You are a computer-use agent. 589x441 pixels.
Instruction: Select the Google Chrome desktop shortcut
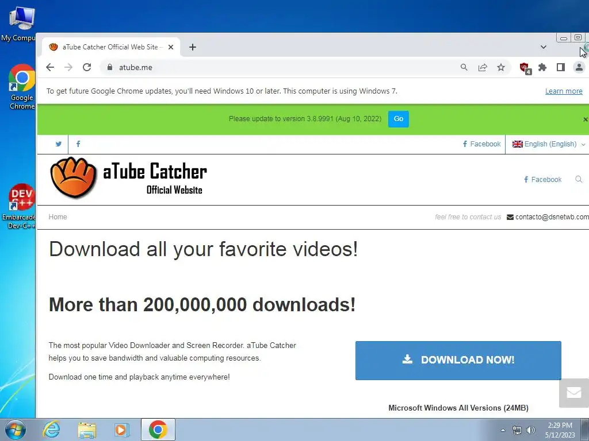pyautogui.click(x=22, y=87)
